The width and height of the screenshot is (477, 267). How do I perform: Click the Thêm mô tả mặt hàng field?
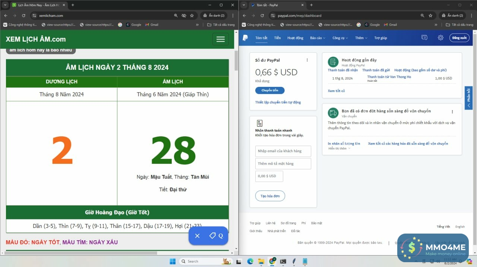point(283,164)
